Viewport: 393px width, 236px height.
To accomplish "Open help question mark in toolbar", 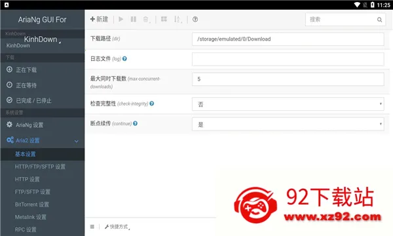I will 195,19.
